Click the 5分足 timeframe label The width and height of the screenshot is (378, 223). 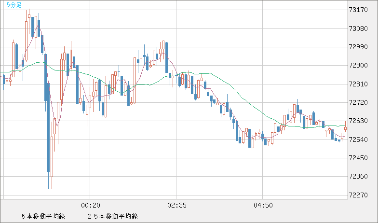(14, 5)
